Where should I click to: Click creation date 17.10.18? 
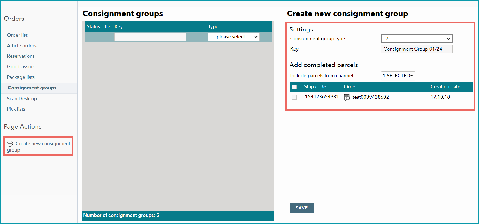pos(440,97)
